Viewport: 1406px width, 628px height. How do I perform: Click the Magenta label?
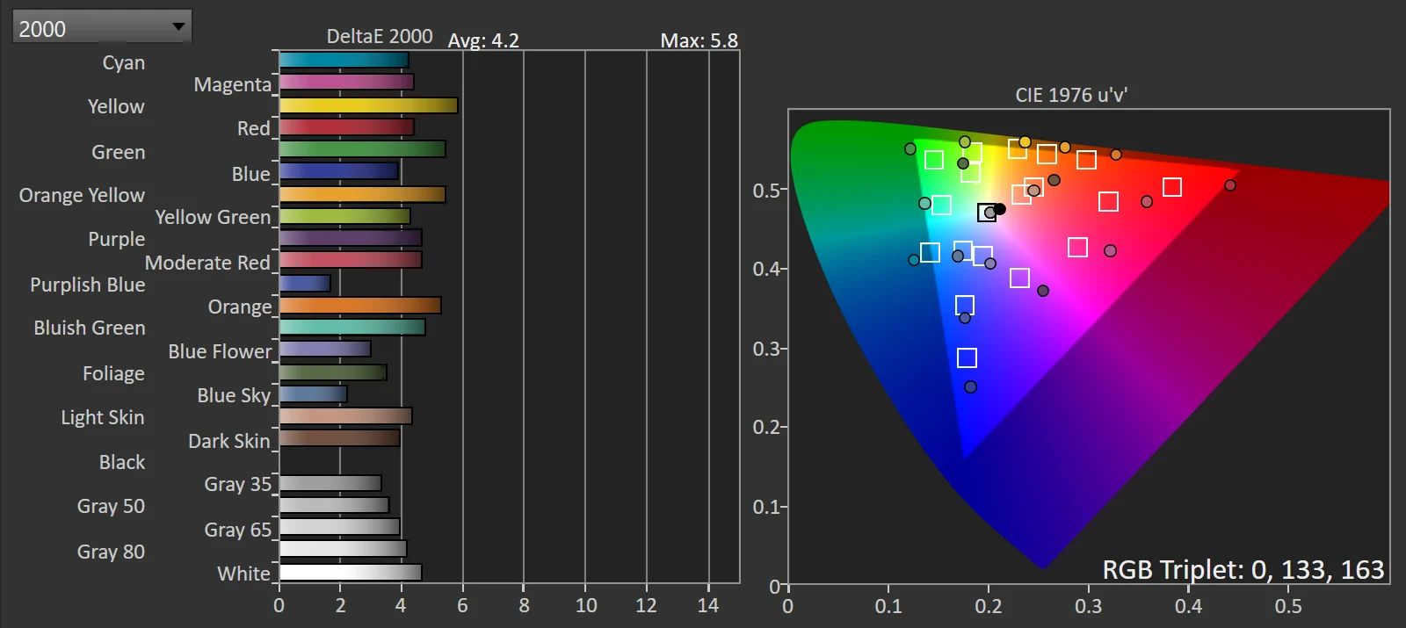point(233,84)
